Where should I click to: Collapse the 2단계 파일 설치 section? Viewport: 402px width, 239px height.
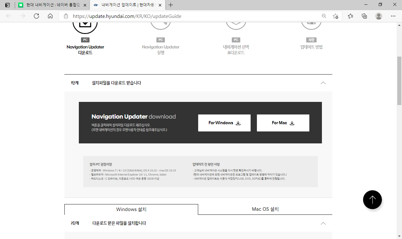point(323,224)
